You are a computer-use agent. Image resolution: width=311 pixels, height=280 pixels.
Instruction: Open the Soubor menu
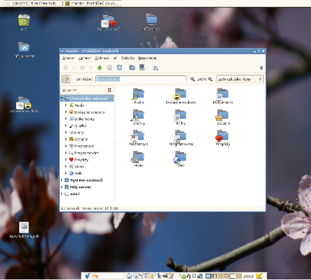coord(68,58)
